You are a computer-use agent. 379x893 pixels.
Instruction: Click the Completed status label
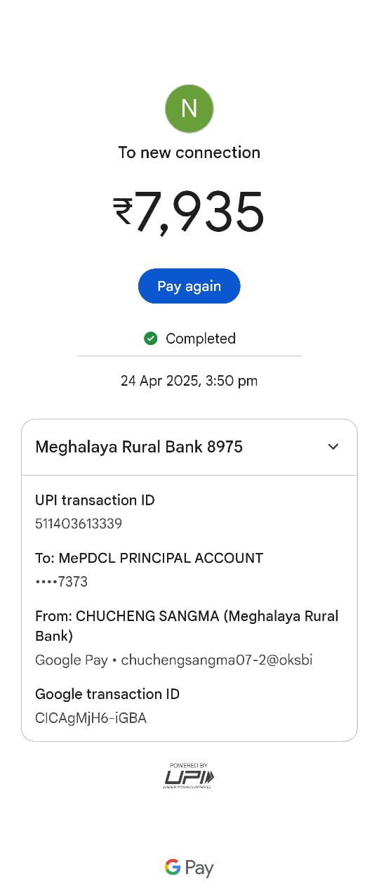click(x=201, y=339)
